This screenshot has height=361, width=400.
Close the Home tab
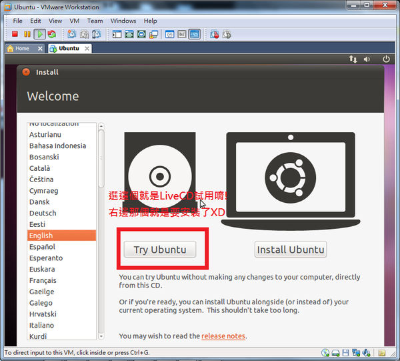point(40,49)
